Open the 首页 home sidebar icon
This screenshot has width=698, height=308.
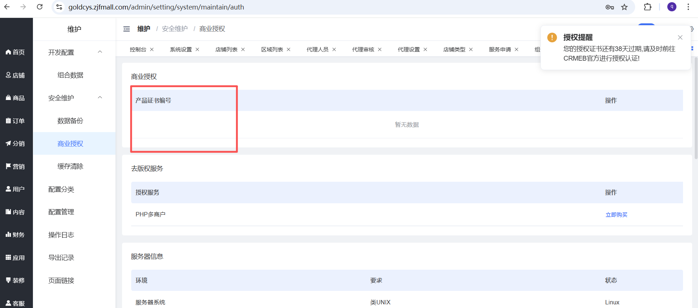[15, 52]
